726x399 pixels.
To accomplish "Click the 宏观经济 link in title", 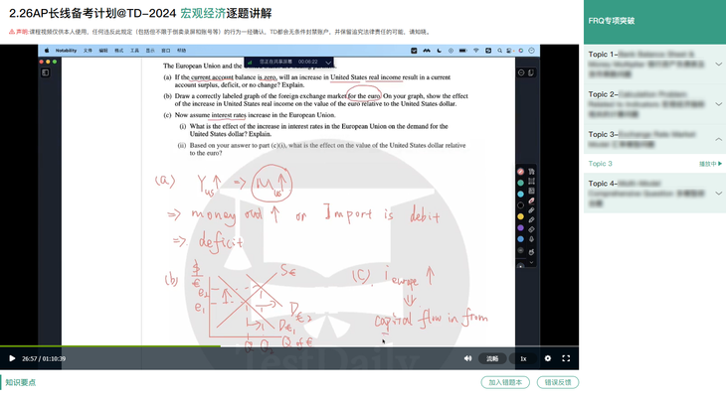I will tap(203, 14).
